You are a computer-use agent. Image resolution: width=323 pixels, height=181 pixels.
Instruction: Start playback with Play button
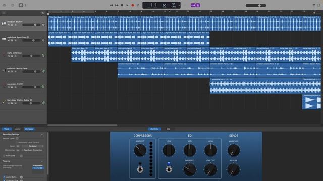tap(127, 5)
